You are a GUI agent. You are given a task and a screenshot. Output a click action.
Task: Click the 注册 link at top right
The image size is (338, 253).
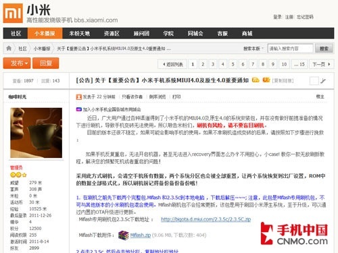(289, 17)
